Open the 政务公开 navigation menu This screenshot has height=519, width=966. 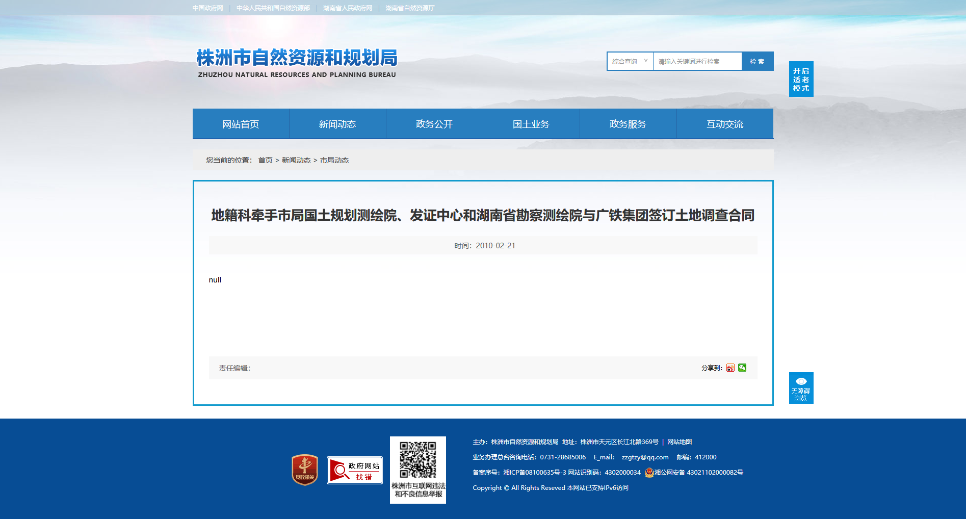click(x=434, y=124)
